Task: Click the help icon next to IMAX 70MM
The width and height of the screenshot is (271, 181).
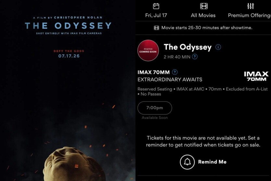Action: pos(175,72)
